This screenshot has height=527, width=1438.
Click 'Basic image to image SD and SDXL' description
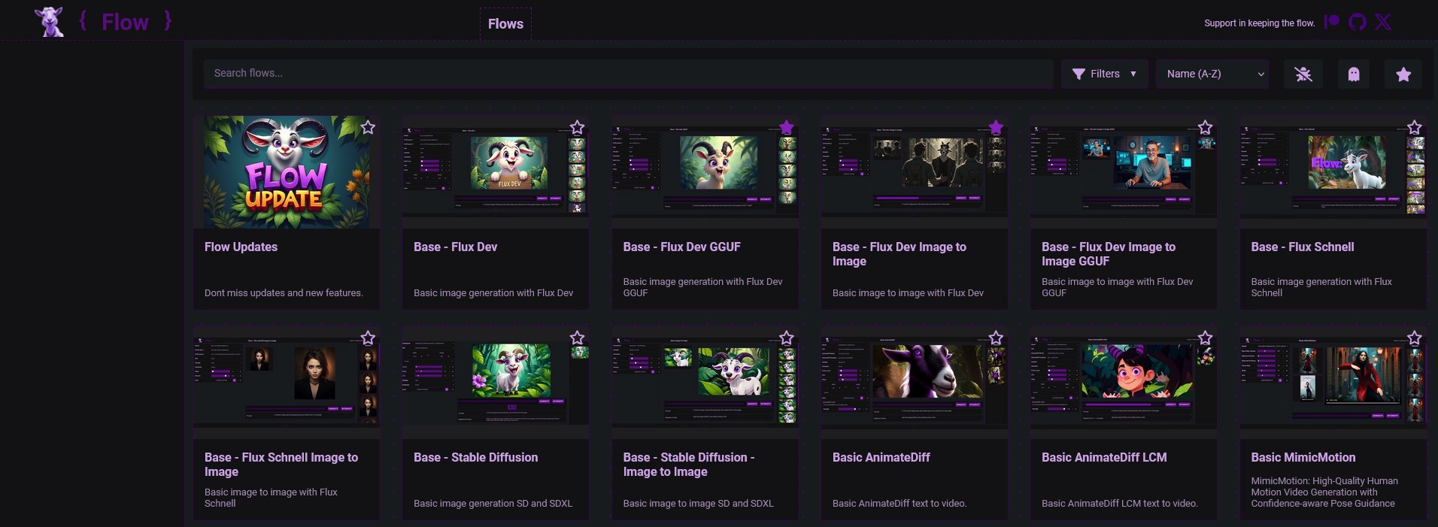pyautogui.click(x=698, y=504)
